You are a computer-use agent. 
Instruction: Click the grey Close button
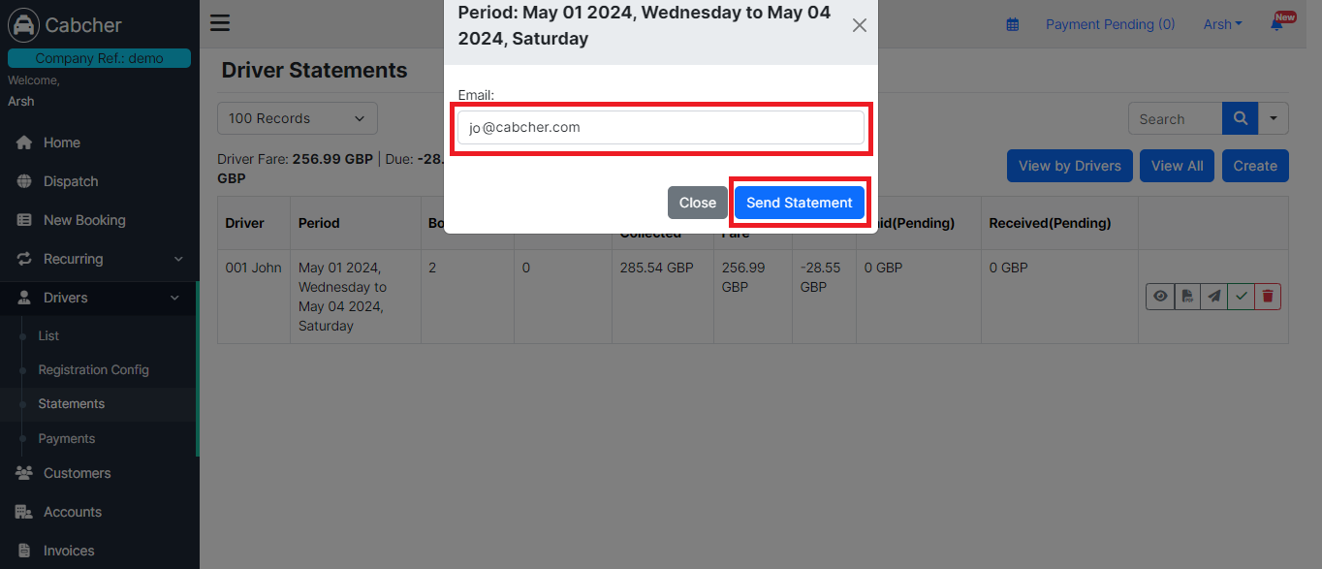[698, 203]
